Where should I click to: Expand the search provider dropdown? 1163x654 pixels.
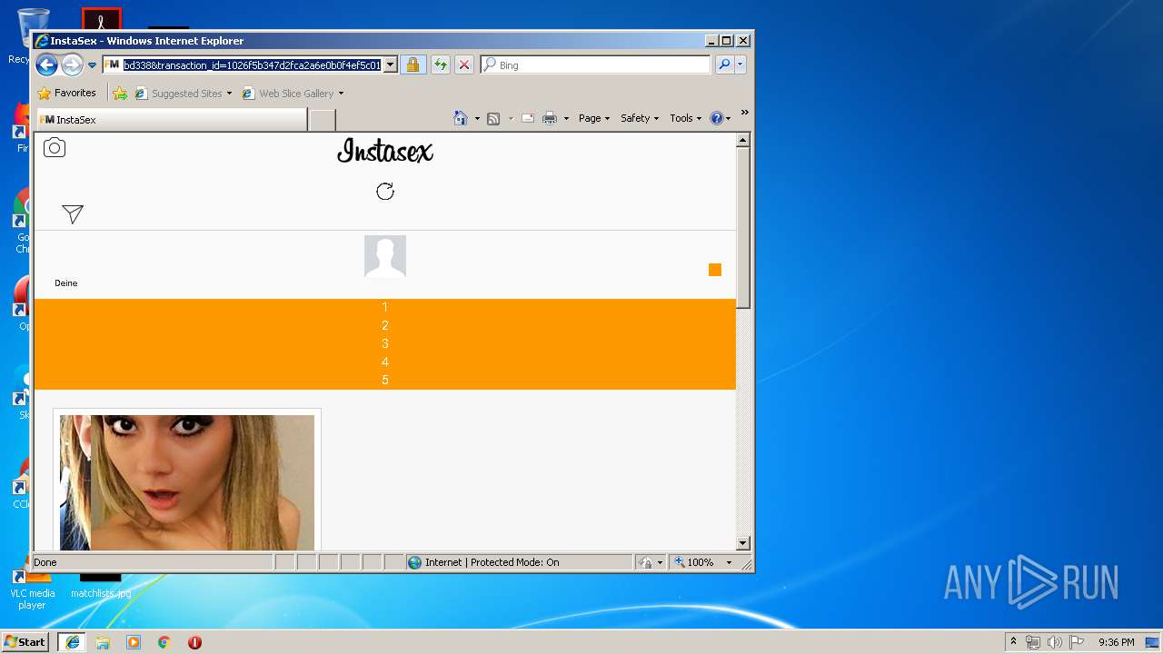pos(741,64)
